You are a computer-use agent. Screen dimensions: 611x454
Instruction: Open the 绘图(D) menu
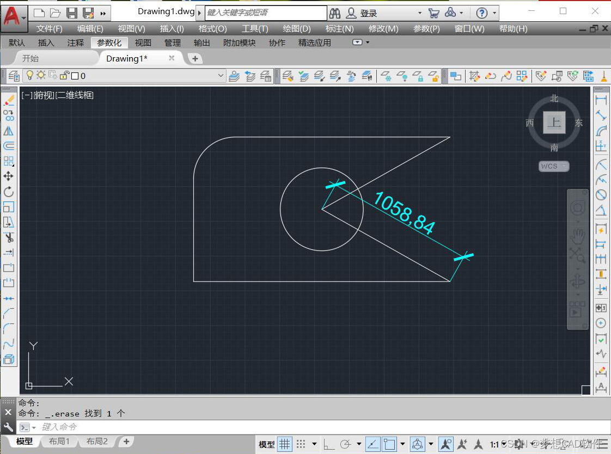[297, 29]
